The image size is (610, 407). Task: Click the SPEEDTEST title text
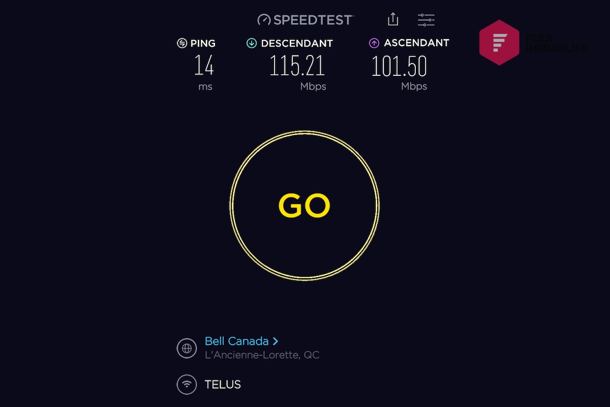[313, 20]
